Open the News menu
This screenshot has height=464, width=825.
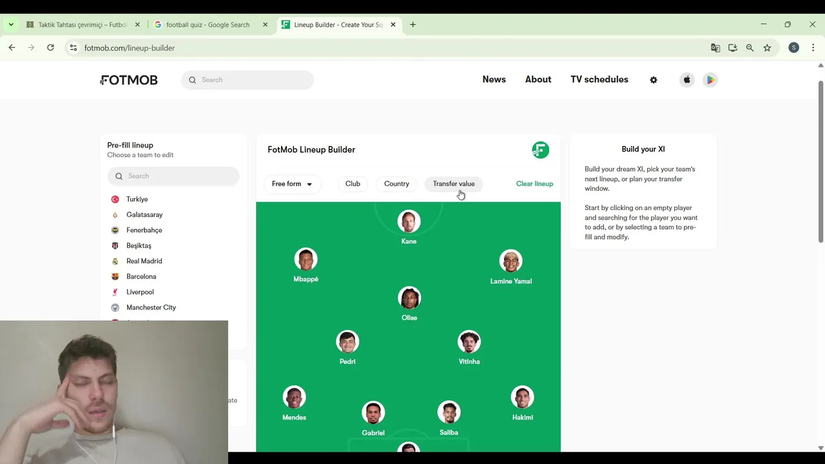[494, 79]
